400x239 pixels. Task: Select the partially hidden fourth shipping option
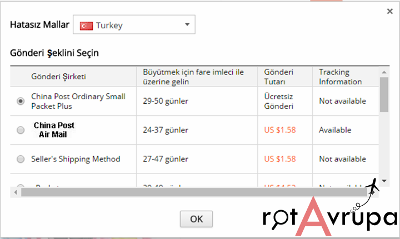click(x=21, y=186)
